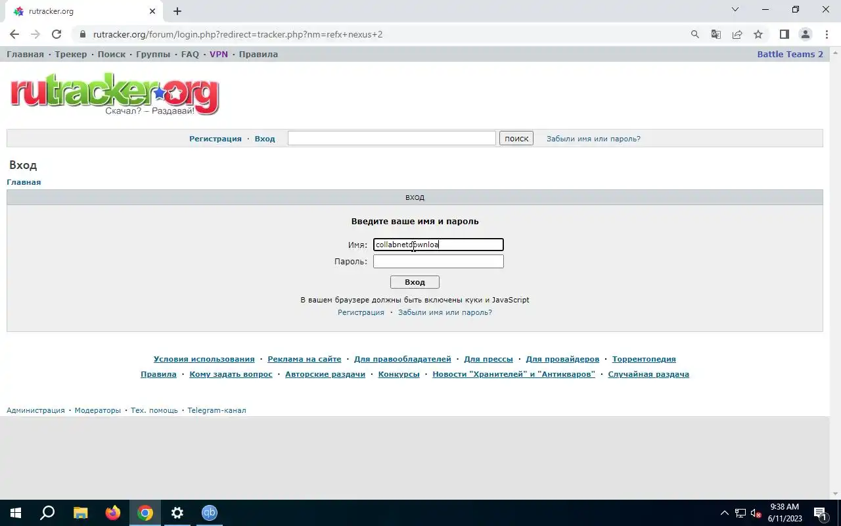This screenshot has height=526, width=841.
Task: Click top Забыли имя или пароль? link
Action: 593,139
